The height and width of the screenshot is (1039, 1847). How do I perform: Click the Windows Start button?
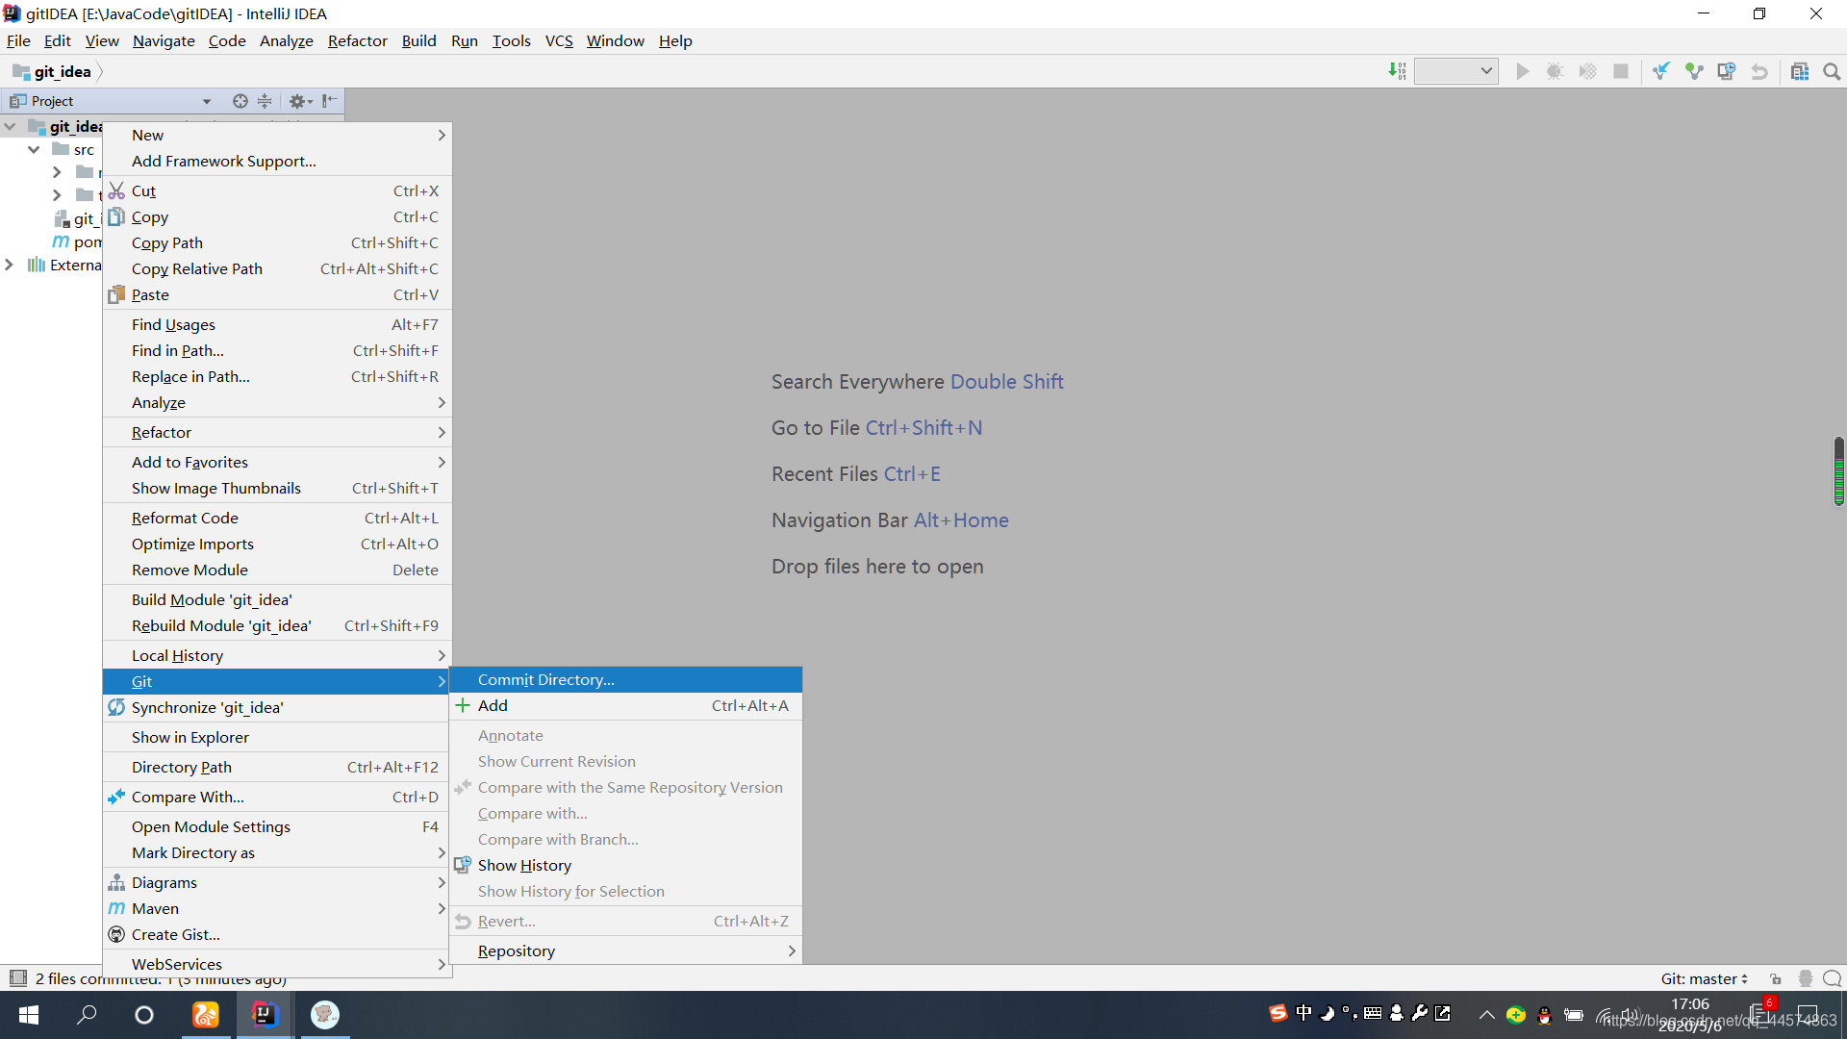[29, 1015]
